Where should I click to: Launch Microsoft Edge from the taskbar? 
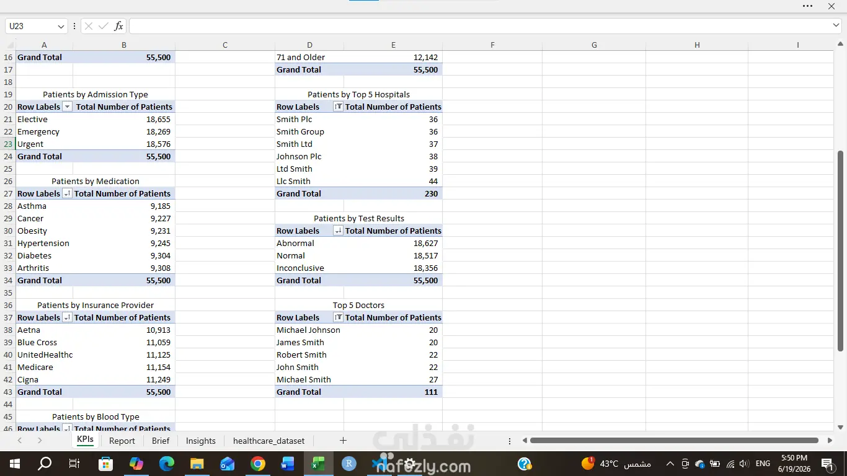(x=166, y=464)
